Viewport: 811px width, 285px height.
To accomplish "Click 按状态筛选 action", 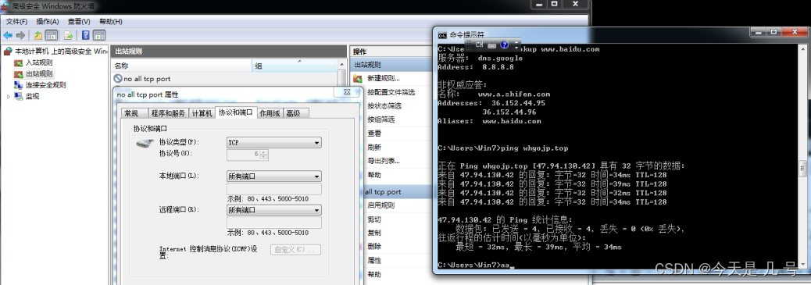I will 384,105.
